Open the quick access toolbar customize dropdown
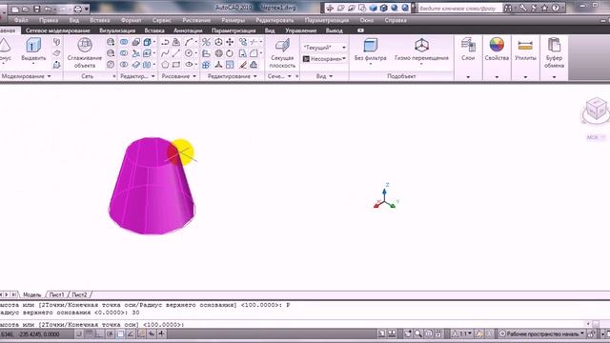The image size is (610, 343). tap(87, 9)
